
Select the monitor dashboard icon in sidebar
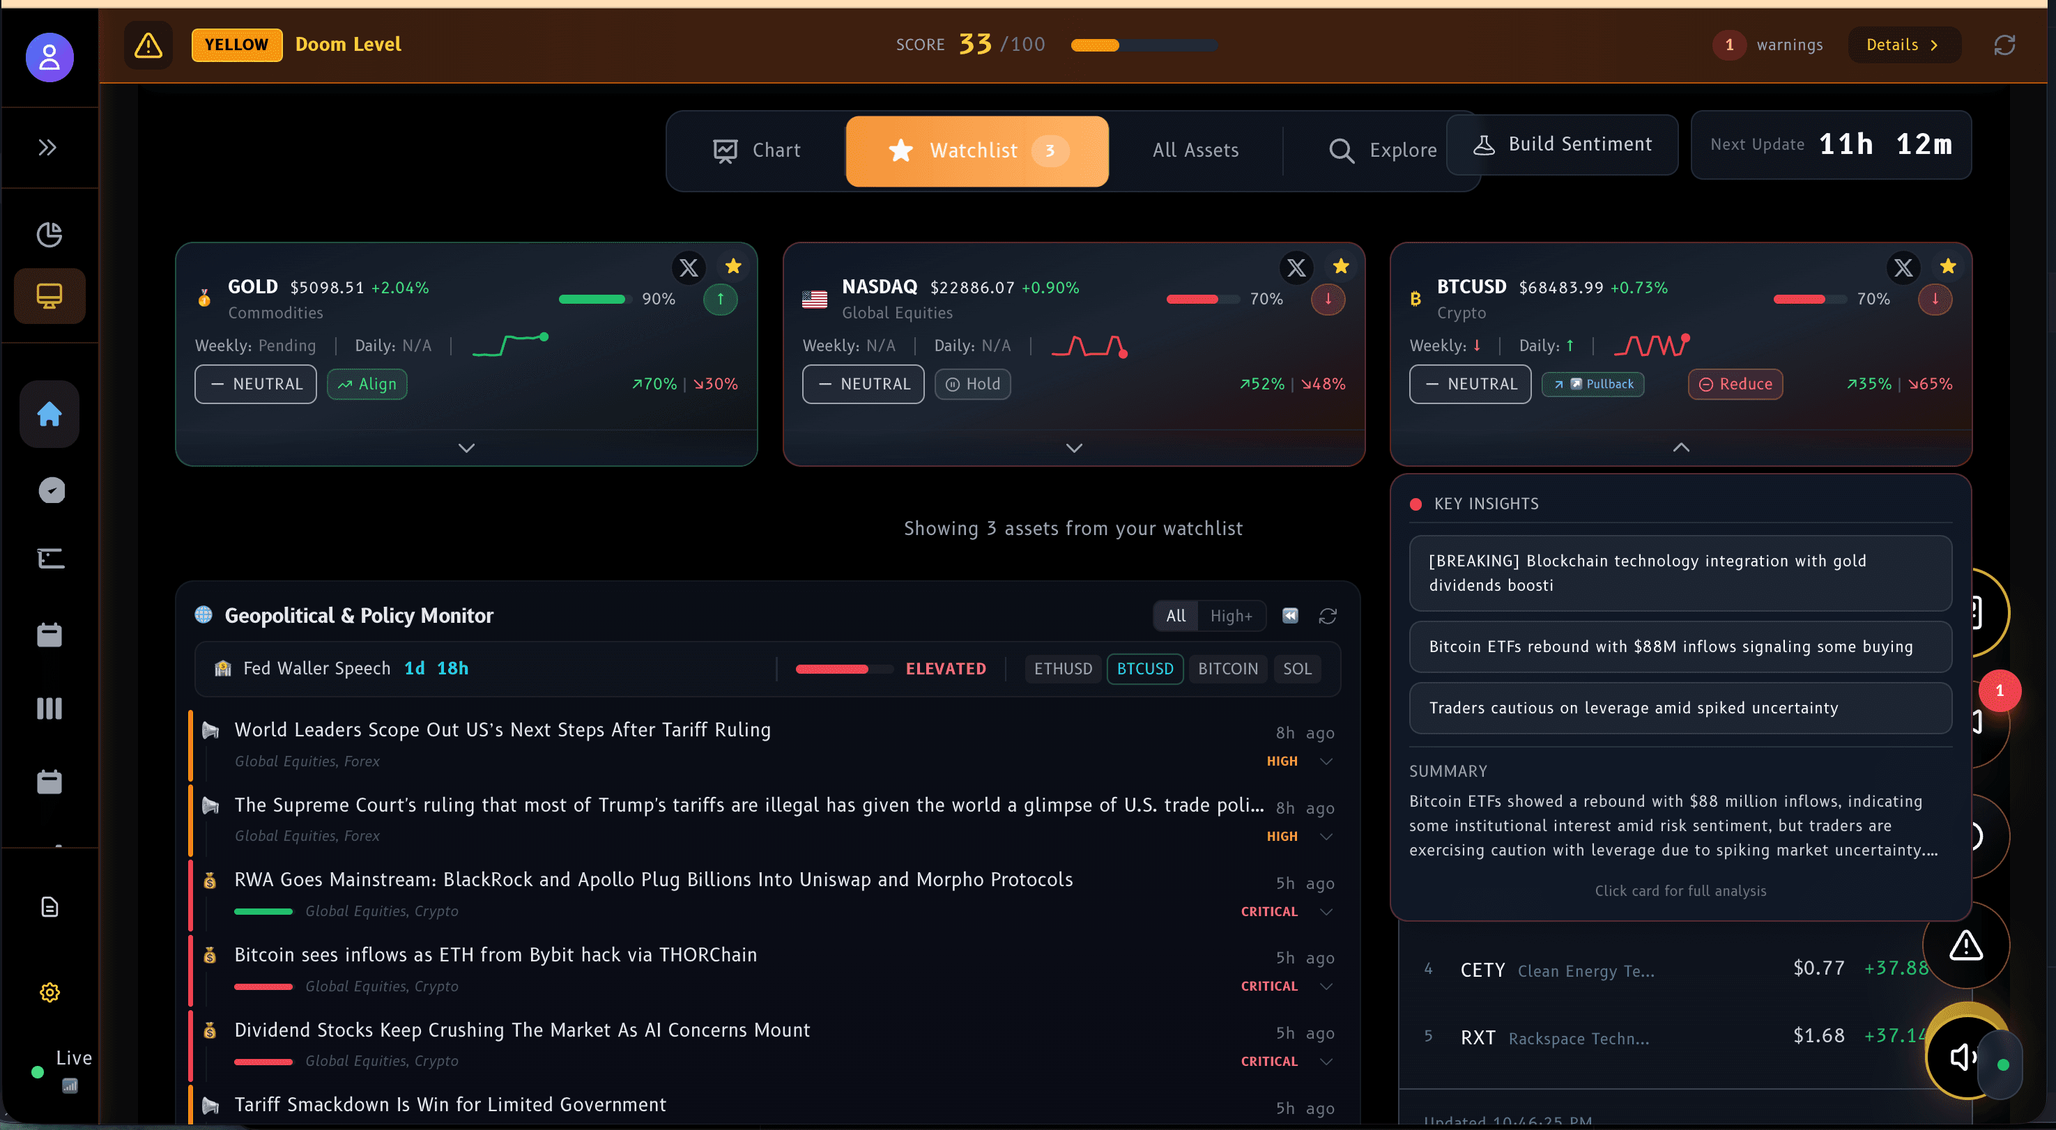tap(49, 295)
